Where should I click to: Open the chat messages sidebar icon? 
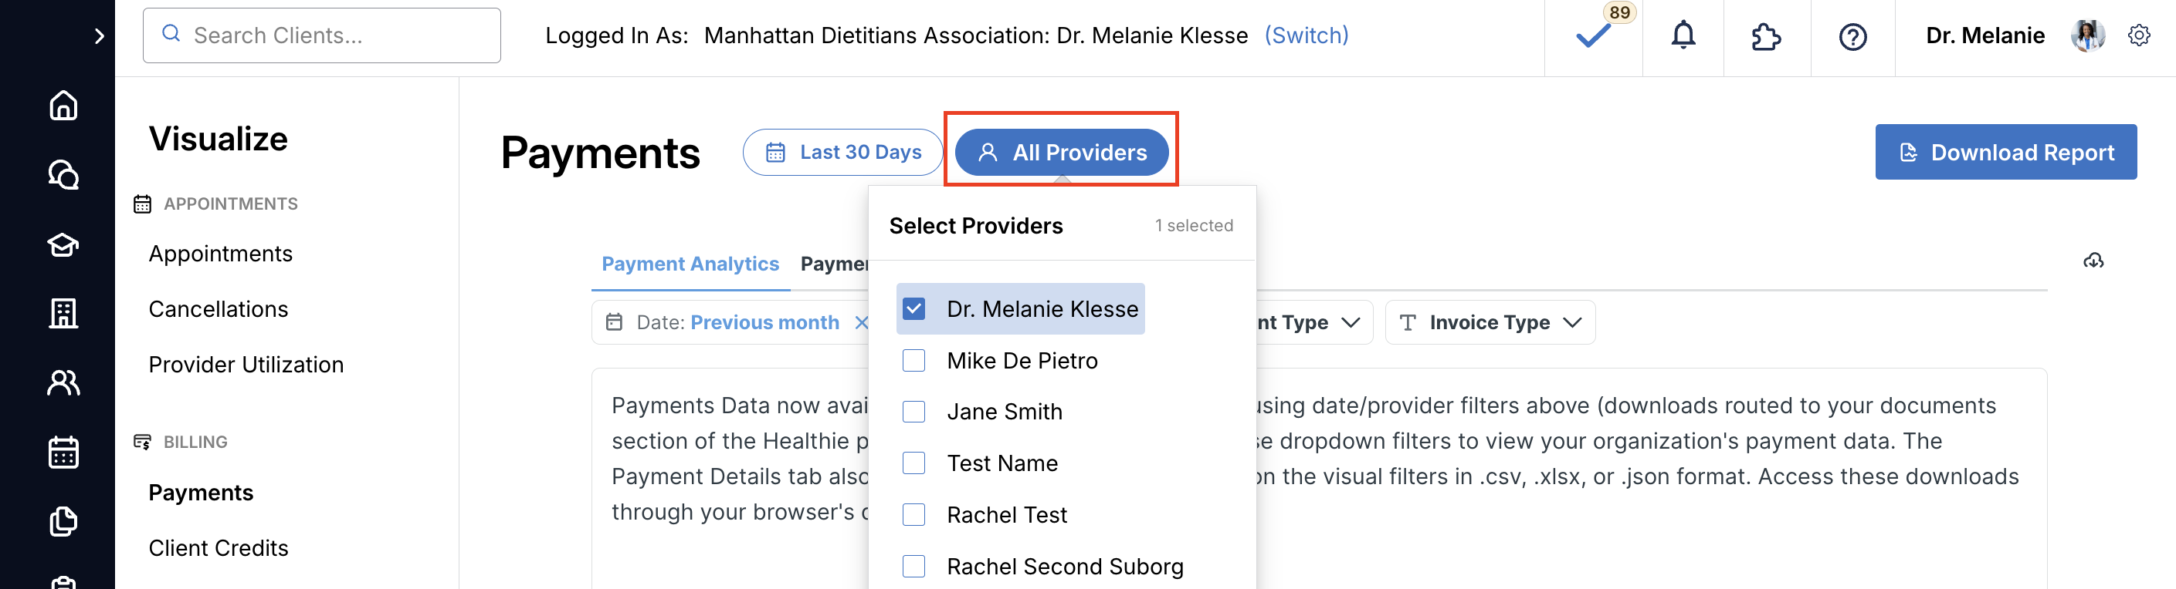(63, 175)
